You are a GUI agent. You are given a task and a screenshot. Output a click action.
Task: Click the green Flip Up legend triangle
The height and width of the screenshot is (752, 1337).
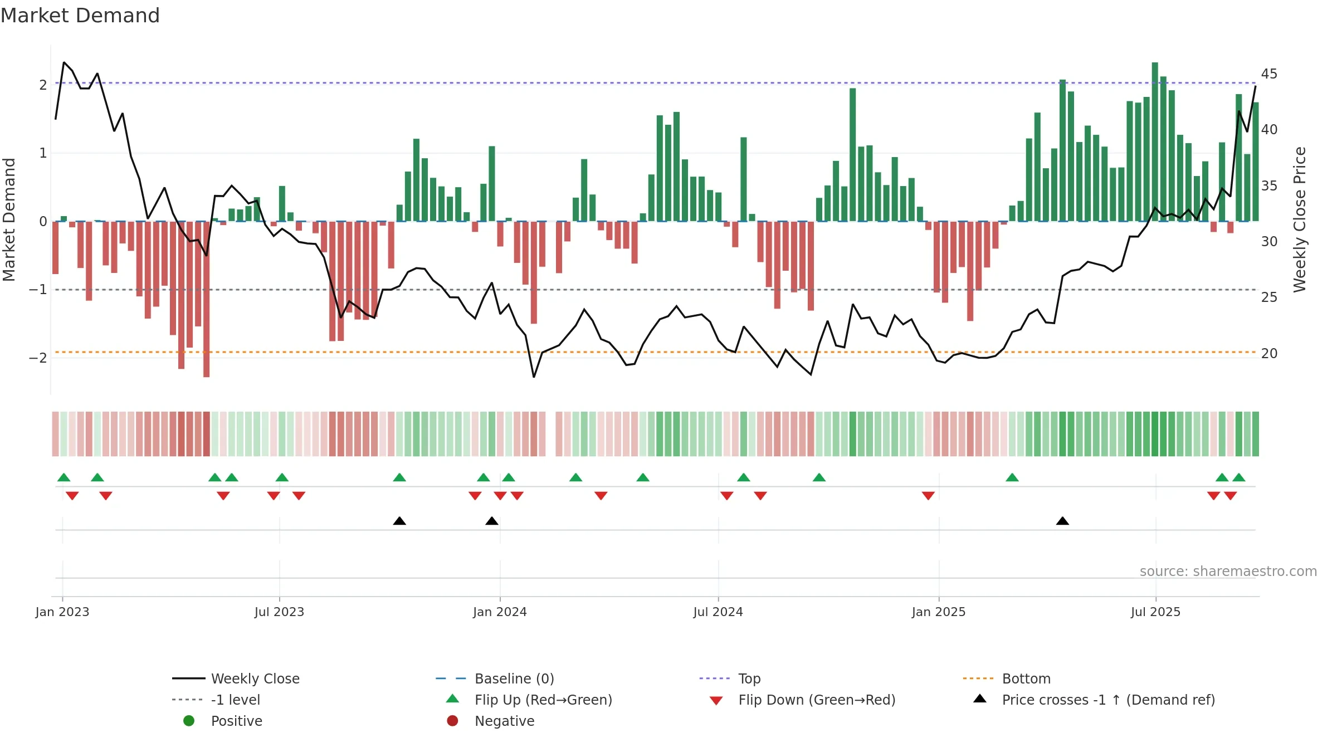tap(453, 699)
